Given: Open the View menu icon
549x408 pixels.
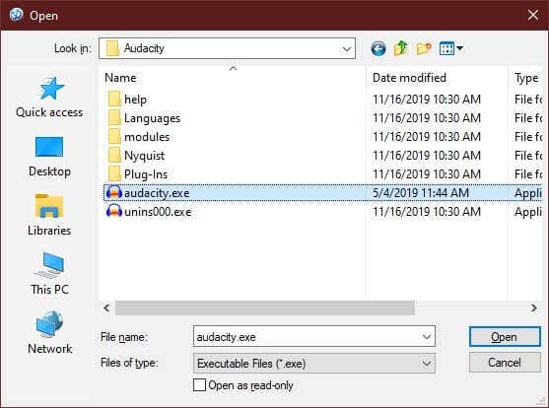Looking at the screenshot, I should click(451, 48).
